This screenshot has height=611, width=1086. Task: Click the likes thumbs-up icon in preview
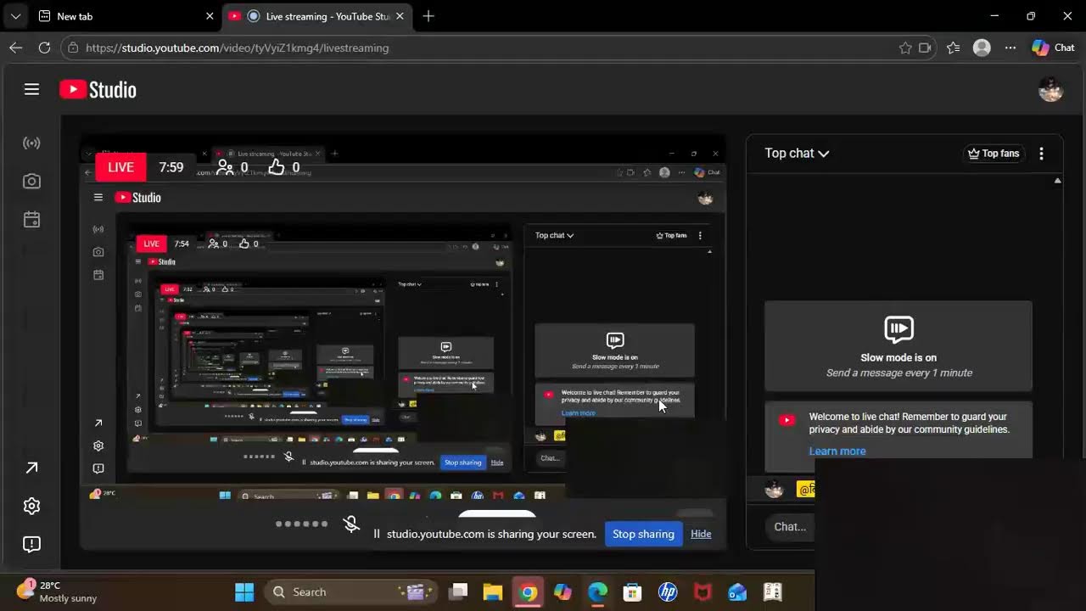[x=277, y=167]
